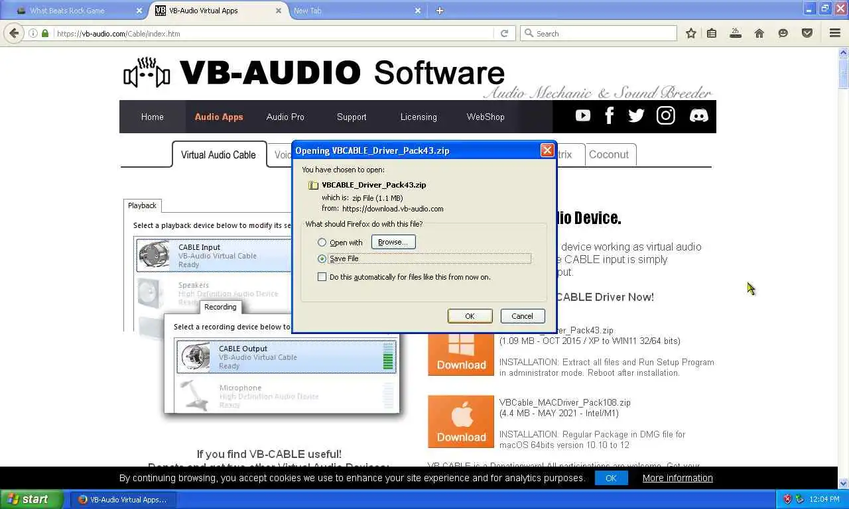The height and width of the screenshot is (509, 849).
Task: Open VB-Audio Discord server icon
Action: tap(698, 116)
